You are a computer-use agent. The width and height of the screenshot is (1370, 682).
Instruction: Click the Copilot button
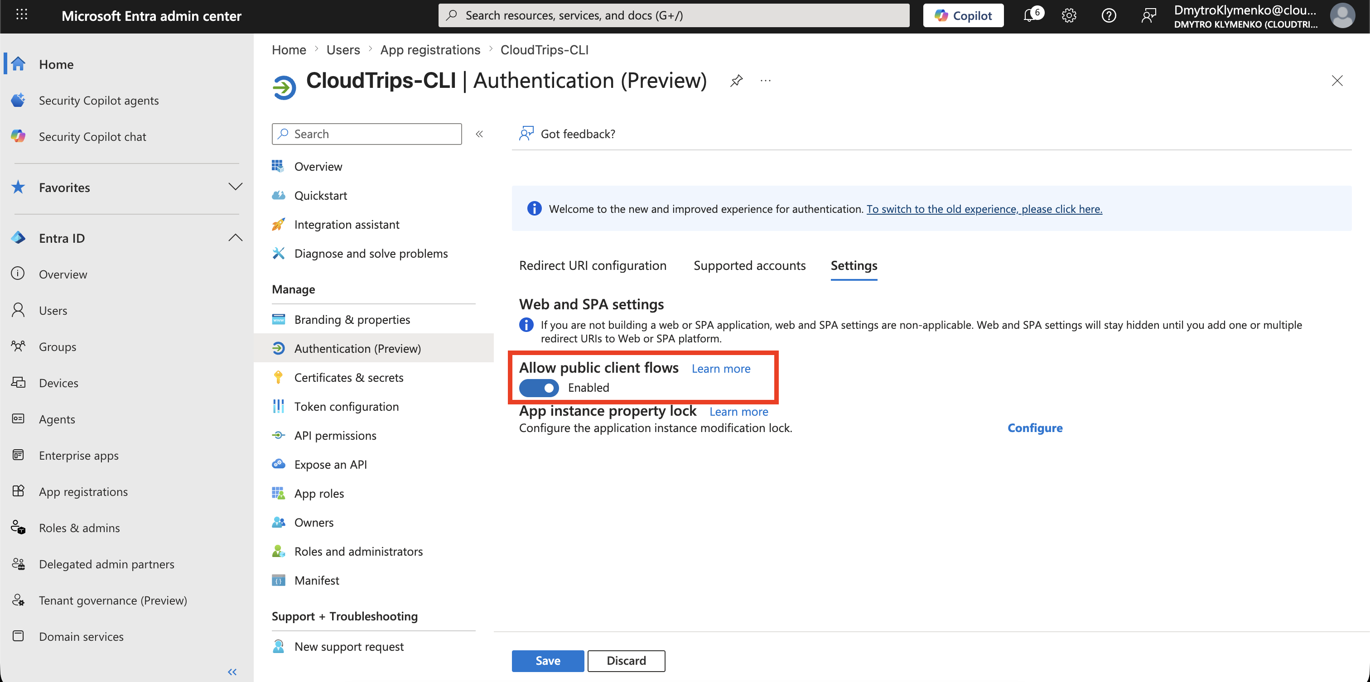coord(963,15)
